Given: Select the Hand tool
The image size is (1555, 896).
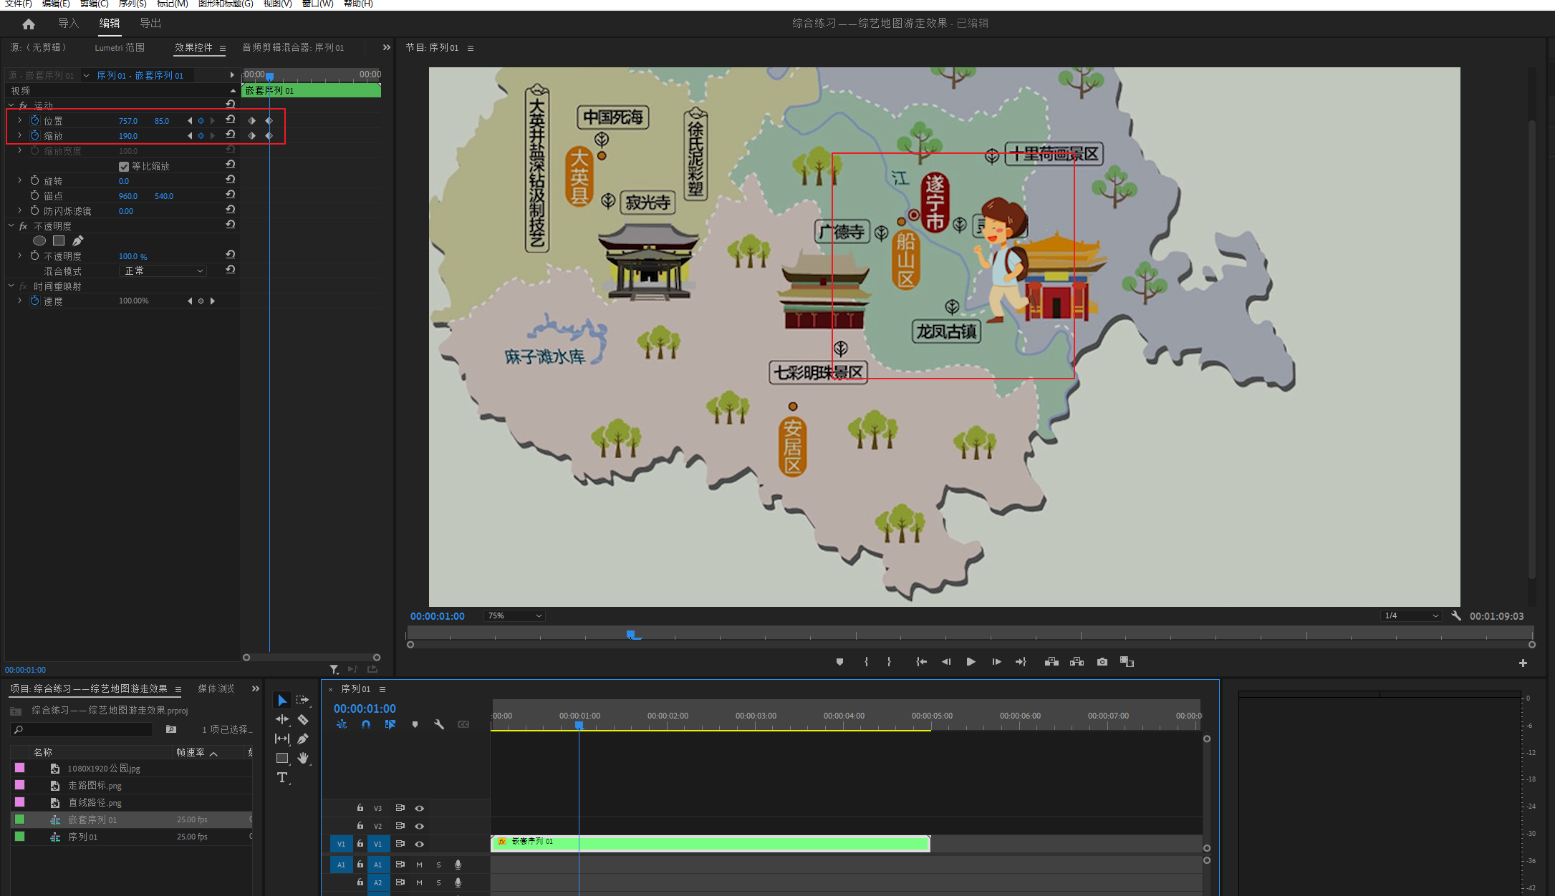Looking at the screenshot, I should pos(303,759).
